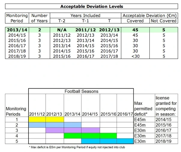The width and height of the screenshot is (181, 152).
Task: Select monitoring period "2" row label in bottom table
Action: click(x=17, y=125)
